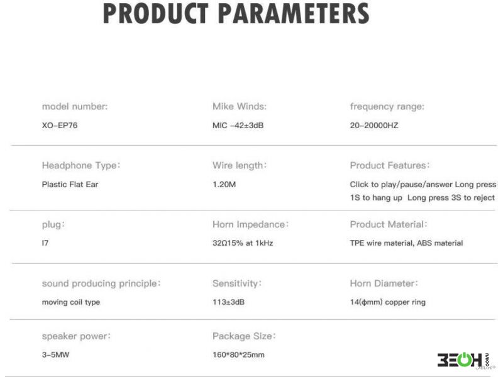Select the model number label

(75, 106)
